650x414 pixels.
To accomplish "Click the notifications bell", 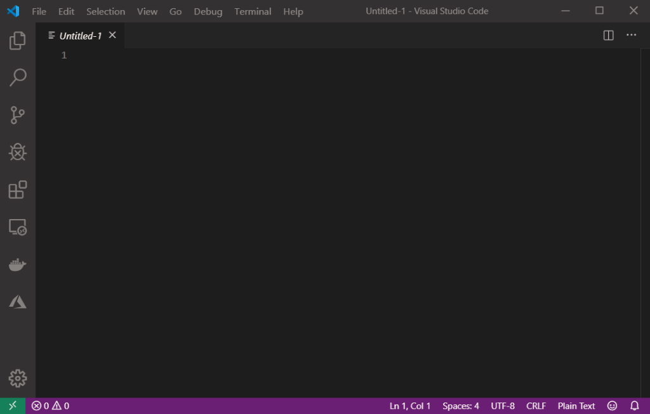I will tap(635, 405).
